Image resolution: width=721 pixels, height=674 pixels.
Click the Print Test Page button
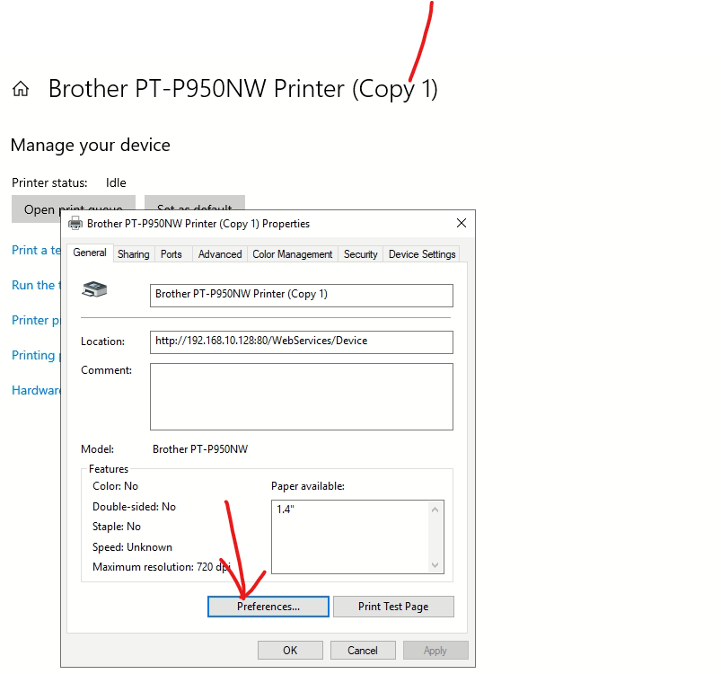click(x=393, y=607)
